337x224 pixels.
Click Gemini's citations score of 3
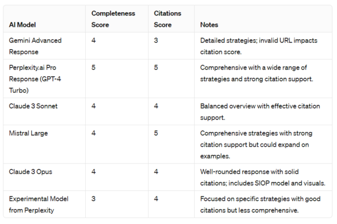point(156,40)
